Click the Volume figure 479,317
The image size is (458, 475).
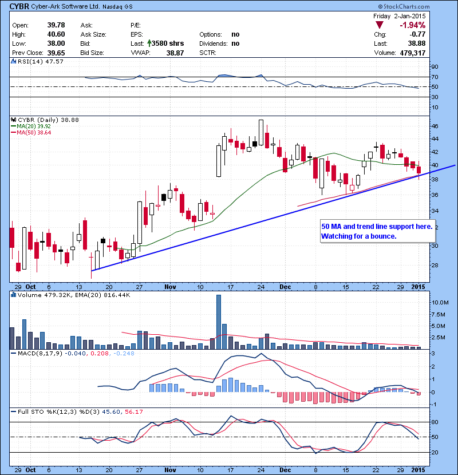pyautogui.click(x=413, y=53)
